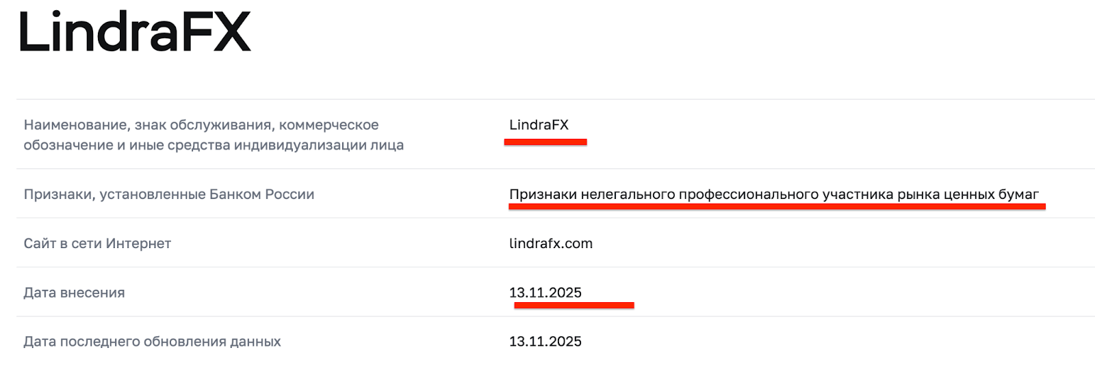Click red underline under illegal participant text
The height and width of the screenshot is (365, 1095).
point(777,206)
